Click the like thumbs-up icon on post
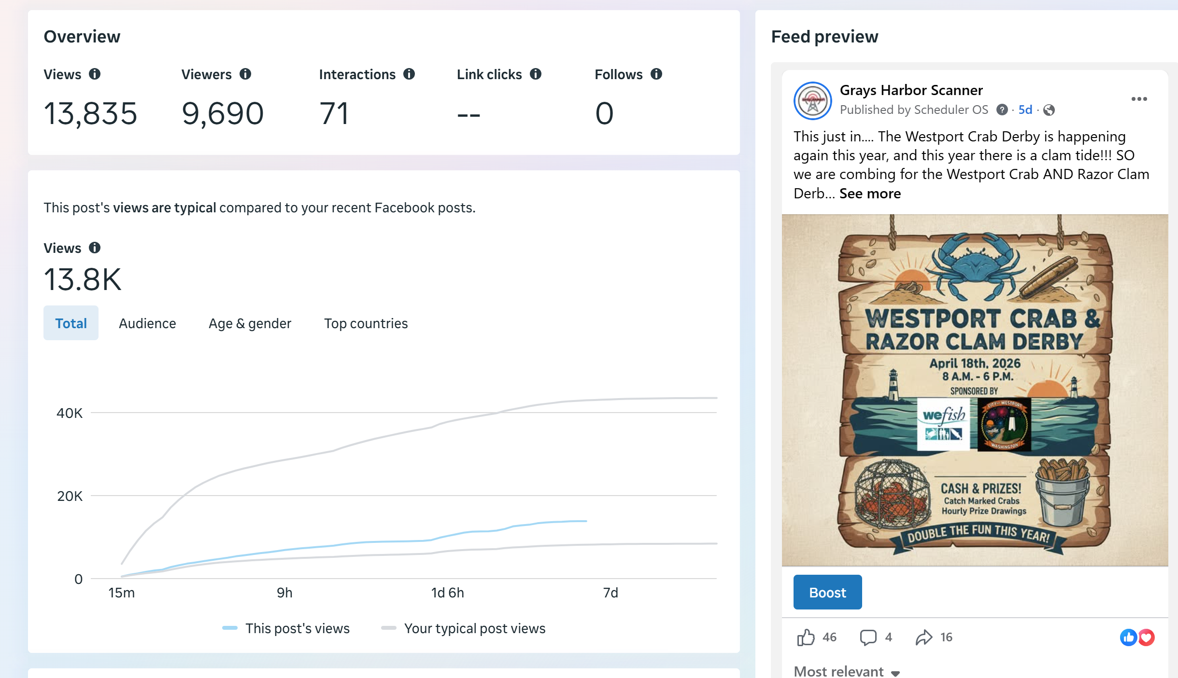 (806, 637)
